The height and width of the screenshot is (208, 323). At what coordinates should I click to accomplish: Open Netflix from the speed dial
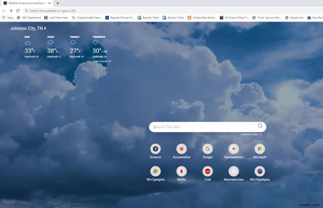point(181,171)
